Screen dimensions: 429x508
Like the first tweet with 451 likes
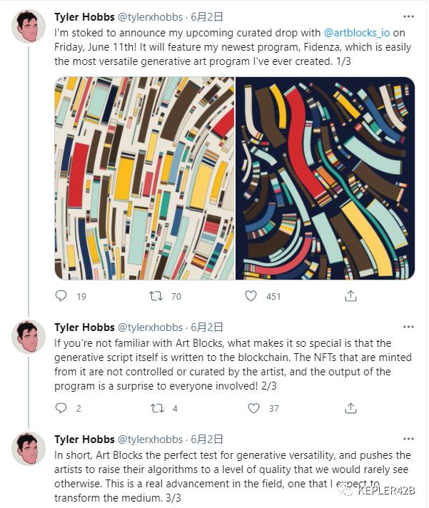click(x=251, y=296)
